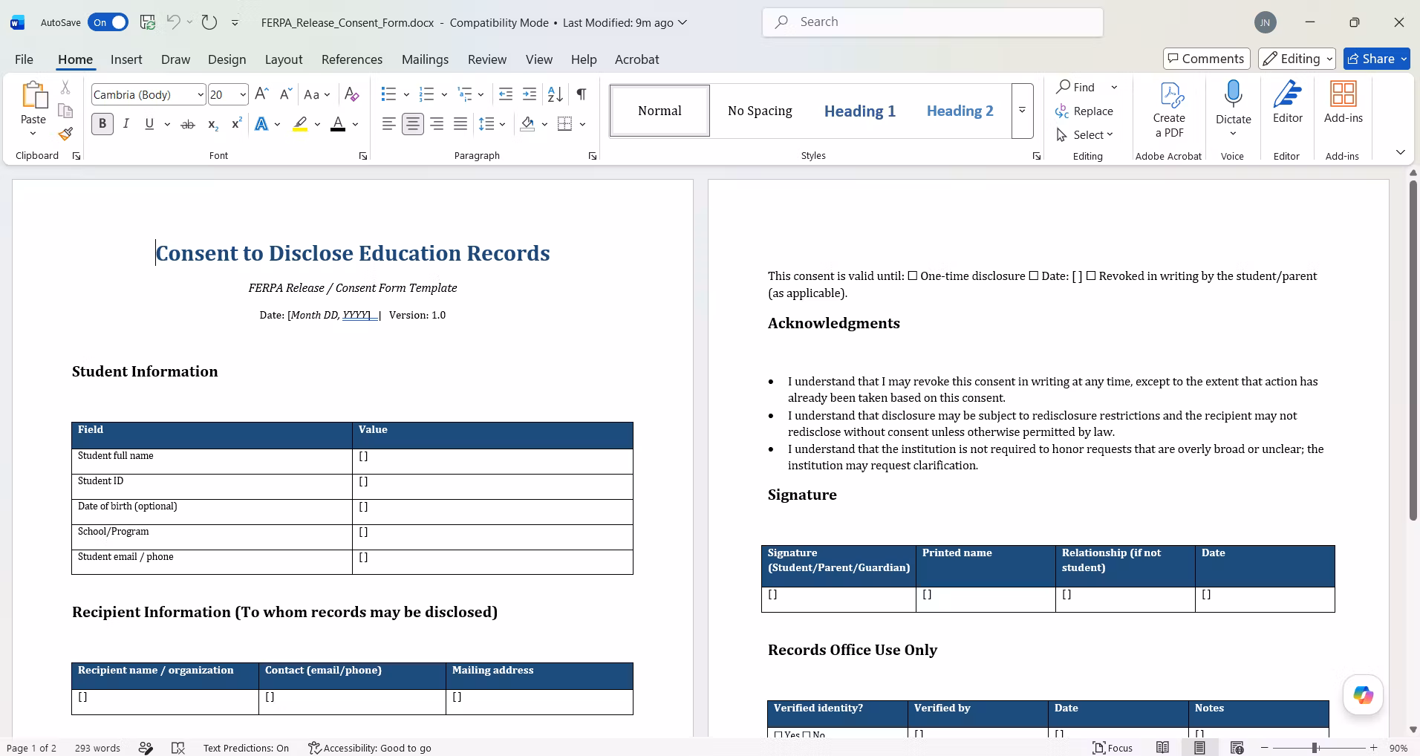1420x756 pixels.
Task: Click the Search box in title bar
Action: [x=933, y=22]
